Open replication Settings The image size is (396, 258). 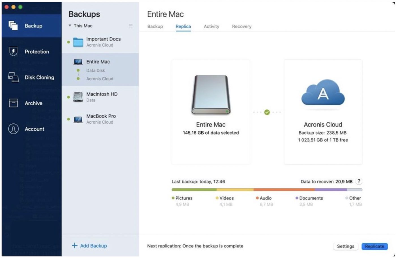345,246
